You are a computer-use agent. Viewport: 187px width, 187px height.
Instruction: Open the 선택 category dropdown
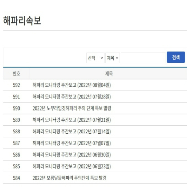pos(95,58)
